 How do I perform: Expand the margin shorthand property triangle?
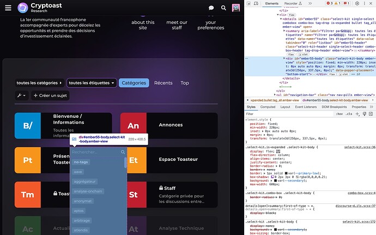265,135
